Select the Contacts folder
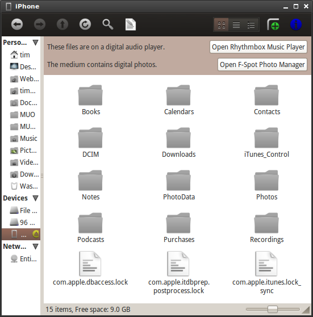Viewport: 313px width, 317px height. (x=266, y=101)
